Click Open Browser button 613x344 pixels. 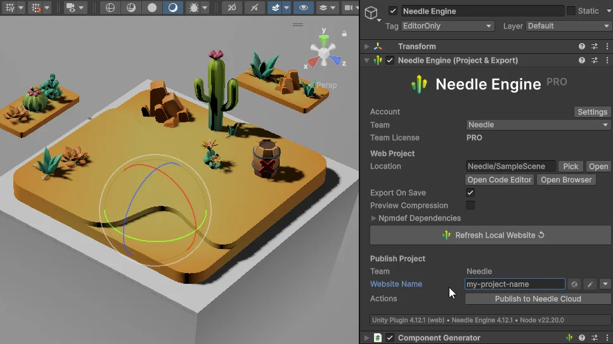566,180
